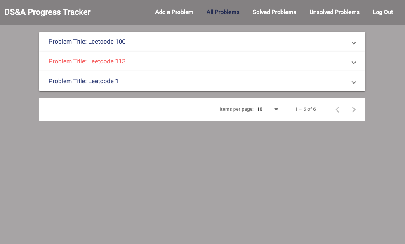The width and height of the screenshot is (405, 244).
Task: Select the 'Problem Title: Leetcode 1' text
Action: (83, 81)
